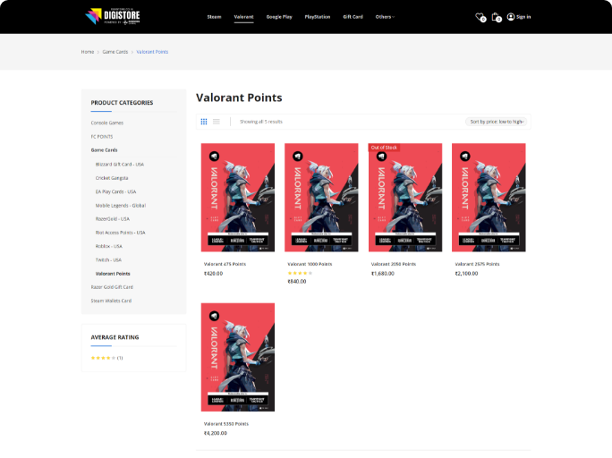
Task: Open EA Play Cards - USA subcategory
Action: (115, 191)
